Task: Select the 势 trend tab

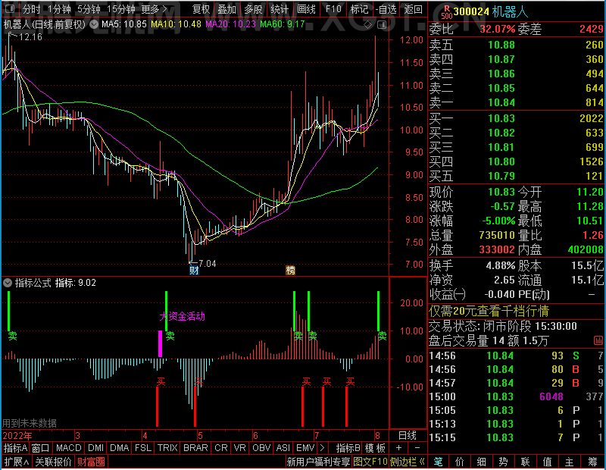Action: tap(503, 461)
